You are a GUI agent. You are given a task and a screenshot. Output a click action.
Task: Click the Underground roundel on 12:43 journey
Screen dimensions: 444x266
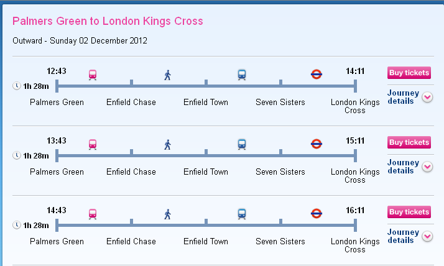(317, 75)
